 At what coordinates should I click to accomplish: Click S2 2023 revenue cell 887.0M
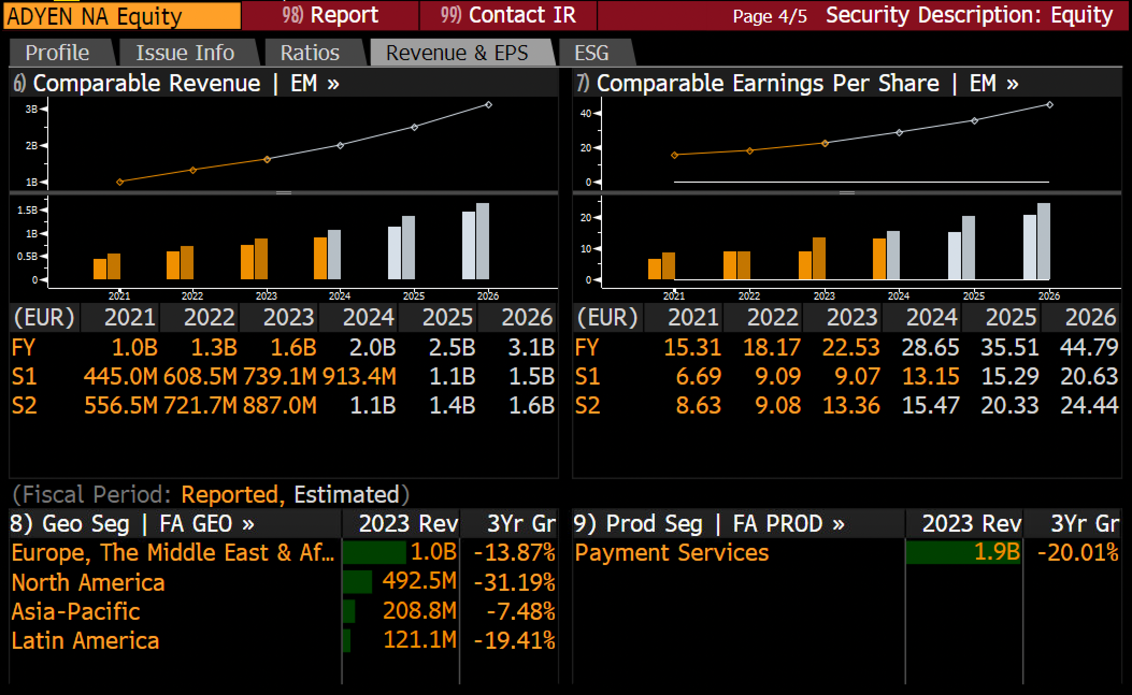click(280, 406)
